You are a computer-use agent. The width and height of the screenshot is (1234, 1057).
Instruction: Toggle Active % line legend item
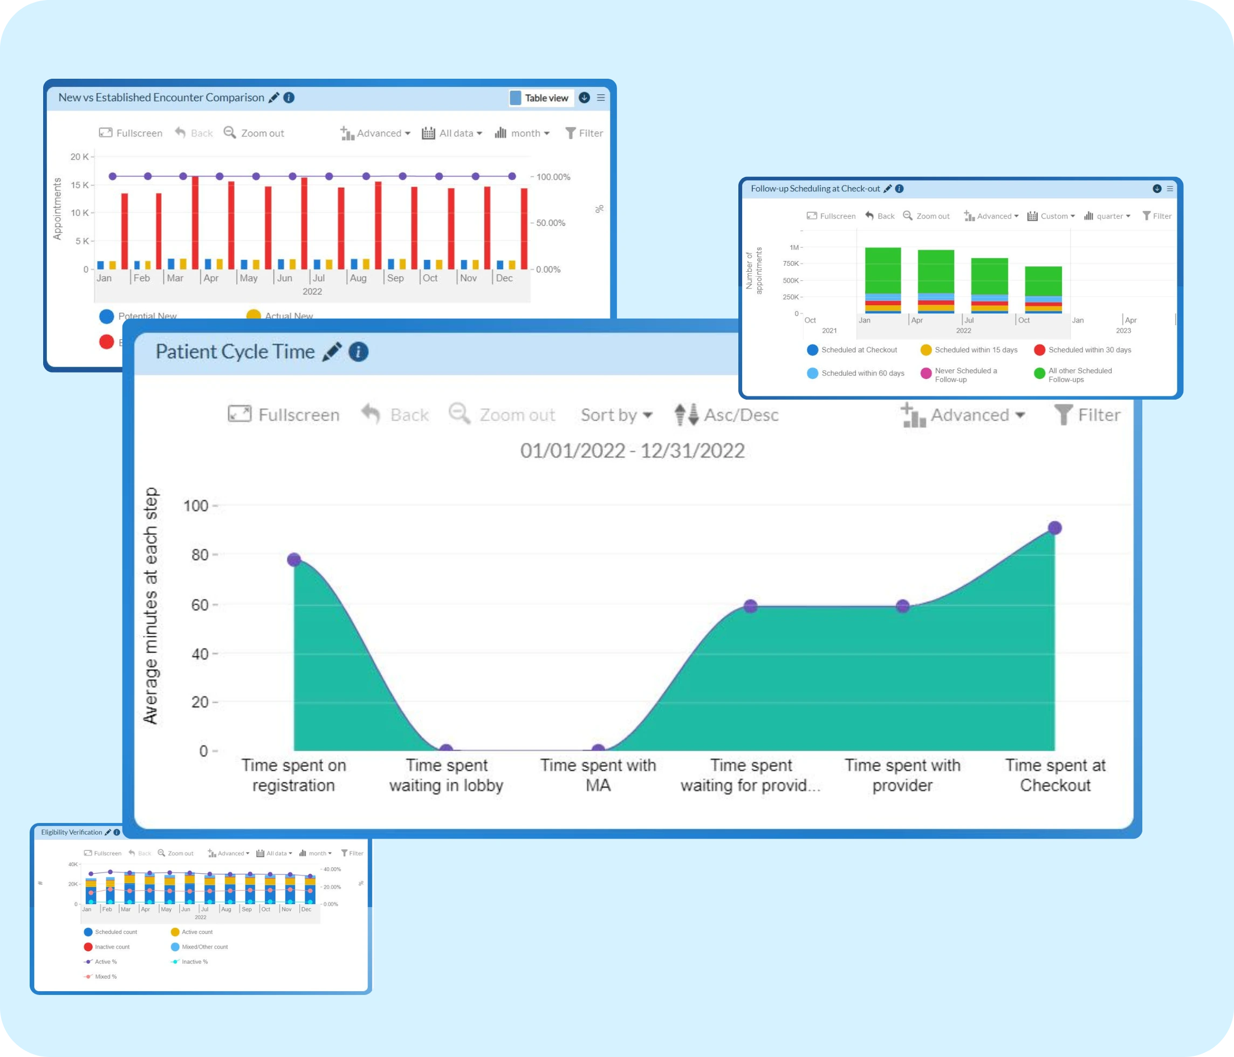coord(100,962)
